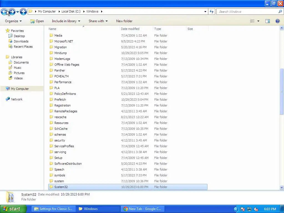Toggle the preview pane icon
284x213 pixels.
[x=268, y=21]
